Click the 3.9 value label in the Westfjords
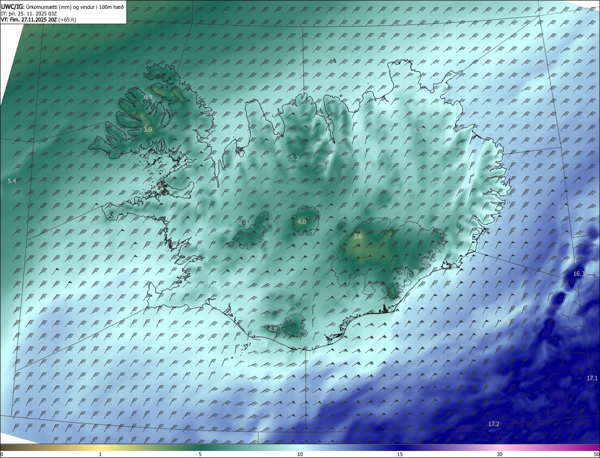Viewport: 600px width, 458px height. tap(148, 129)
